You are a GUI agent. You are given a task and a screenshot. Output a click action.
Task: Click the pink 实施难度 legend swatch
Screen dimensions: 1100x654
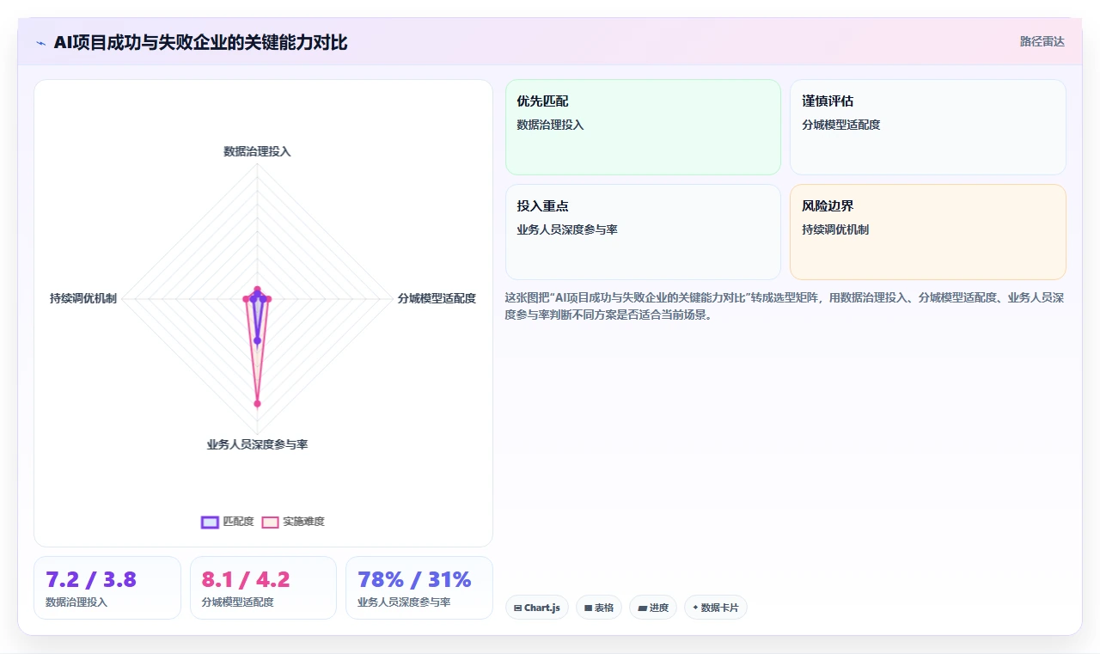(270, 522)
